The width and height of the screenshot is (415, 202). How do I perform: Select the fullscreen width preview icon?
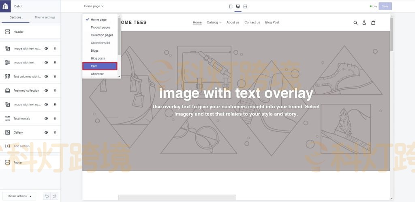[x=245, y=6]
